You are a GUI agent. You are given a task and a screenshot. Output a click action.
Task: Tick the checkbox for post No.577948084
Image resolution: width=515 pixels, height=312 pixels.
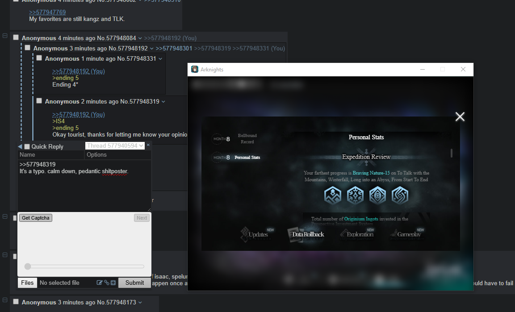[16, 37]
